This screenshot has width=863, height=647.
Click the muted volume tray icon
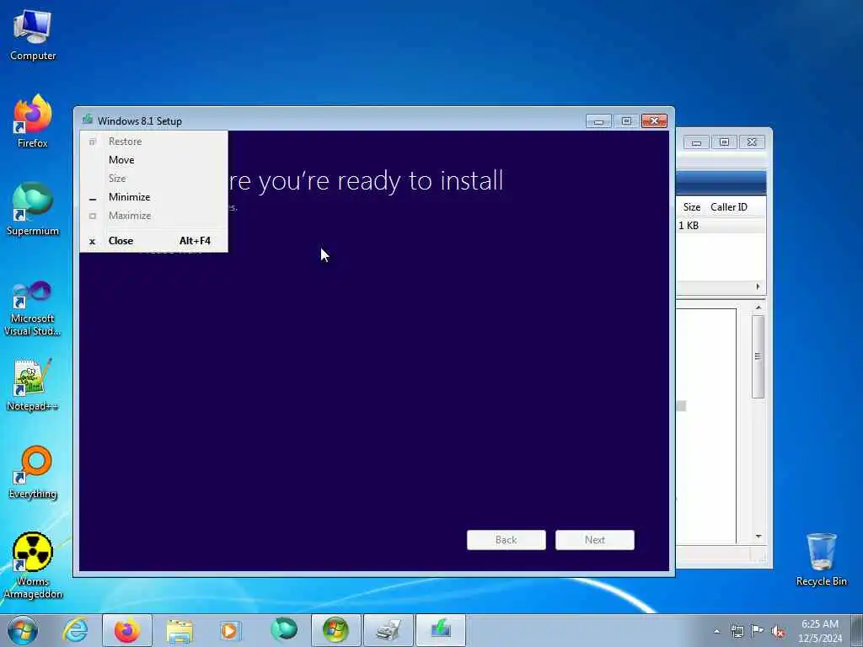(778, 631)
